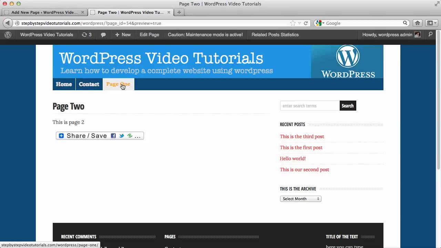Click the Page Two heading
The width and height of the screenshot is (441, 248).
click(68, 106)
